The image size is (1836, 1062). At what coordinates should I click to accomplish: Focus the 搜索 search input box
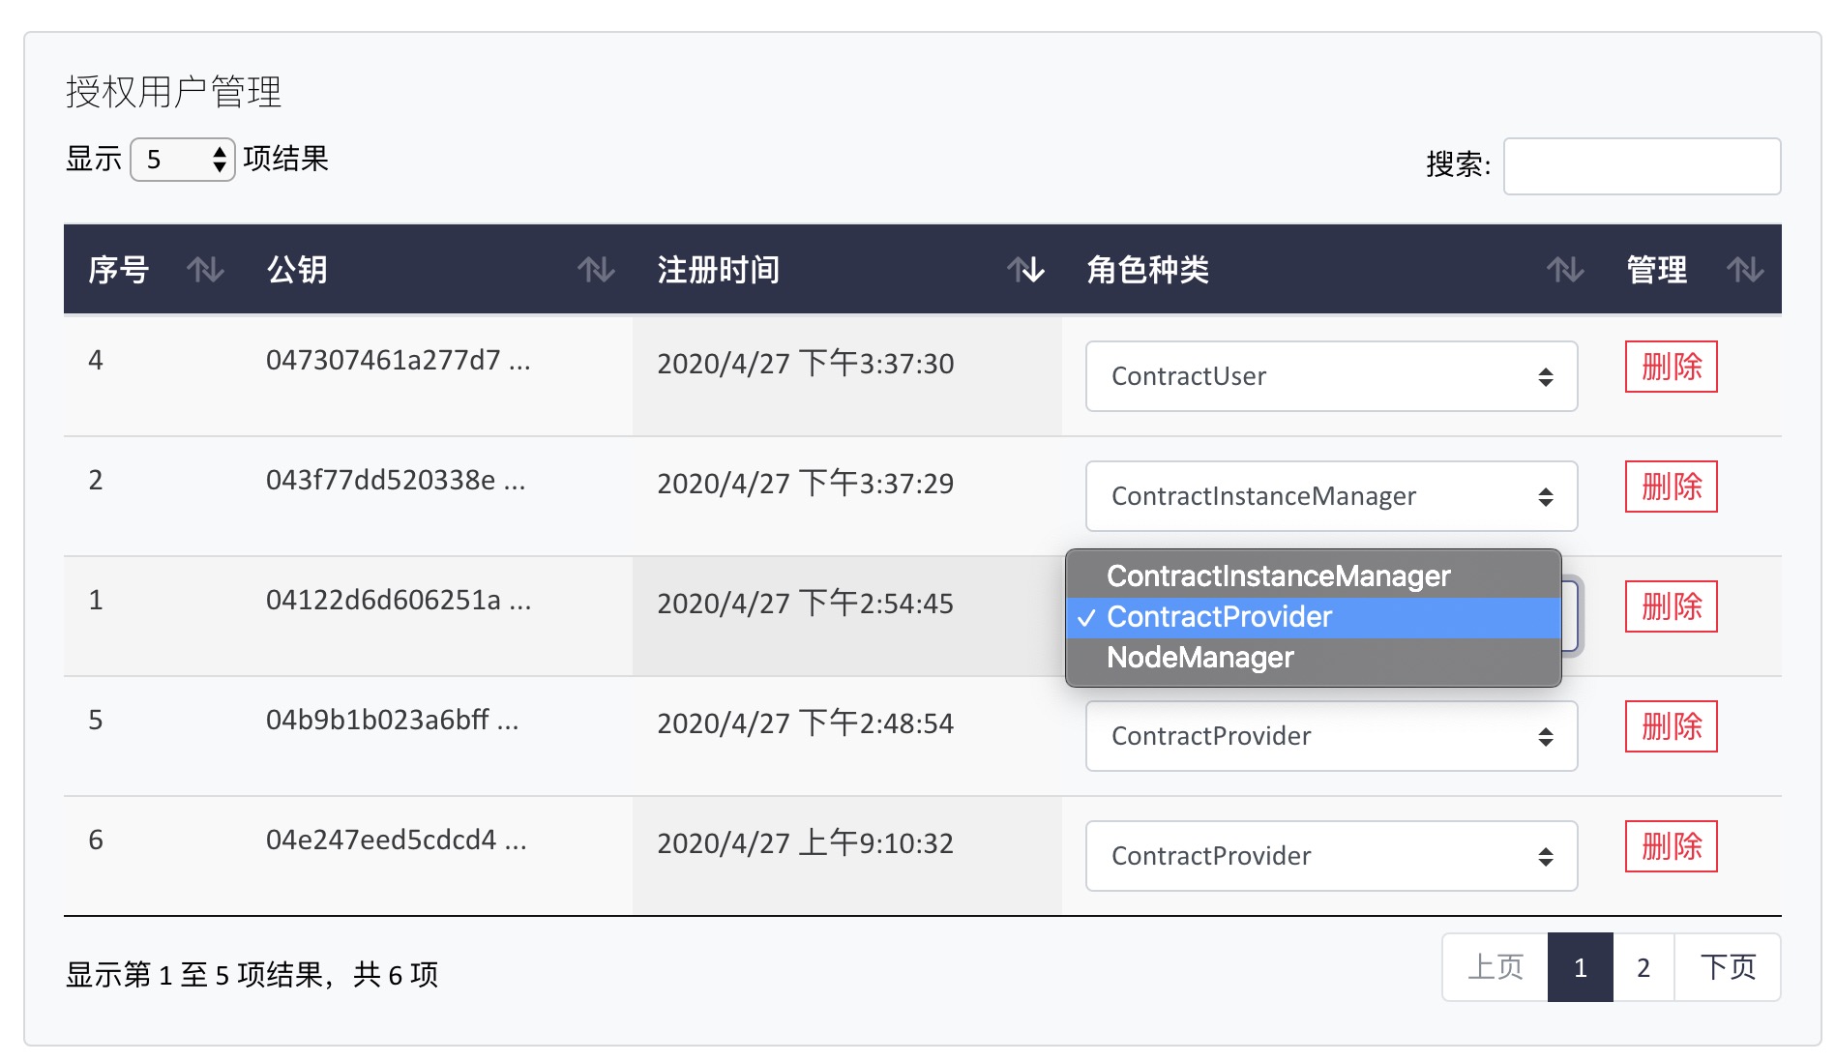[1642, 166]
